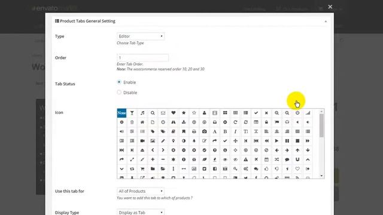Open the Display Type dropdown
The image size is (383, 215).
pos(141,213)
